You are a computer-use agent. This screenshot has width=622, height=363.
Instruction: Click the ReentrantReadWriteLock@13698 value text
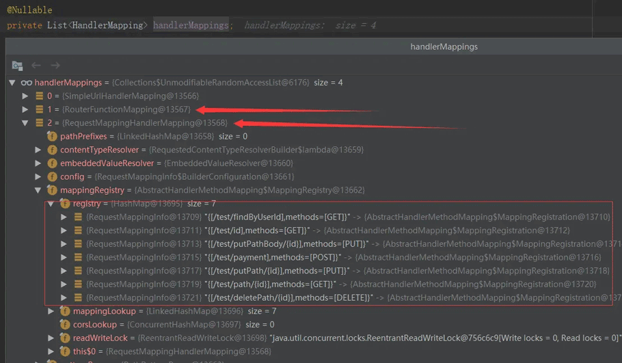pyautogui.click(x=202, y=338)
